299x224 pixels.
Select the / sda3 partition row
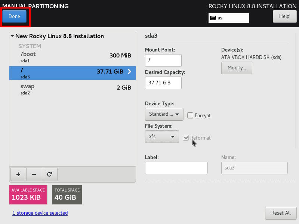coord(73,73)
